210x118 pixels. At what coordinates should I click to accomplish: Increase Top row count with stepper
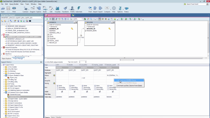pyautogui.click(x=86, y=62)
